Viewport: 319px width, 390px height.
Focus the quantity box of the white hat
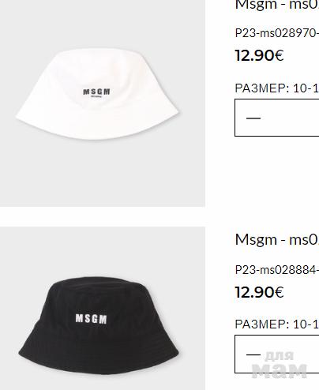[277, 118]
